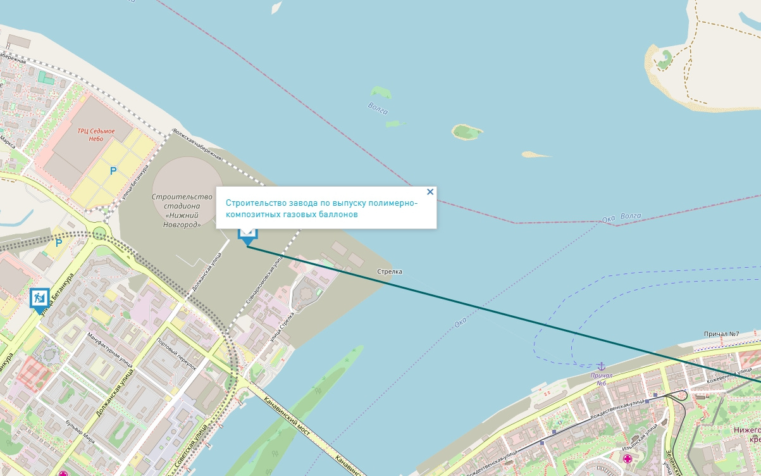Image resolution: width=761 pixels, height=476 pixels.
Task: Select the small green island in the Volga
Action: pyautogui.click(x=467, y=132)
